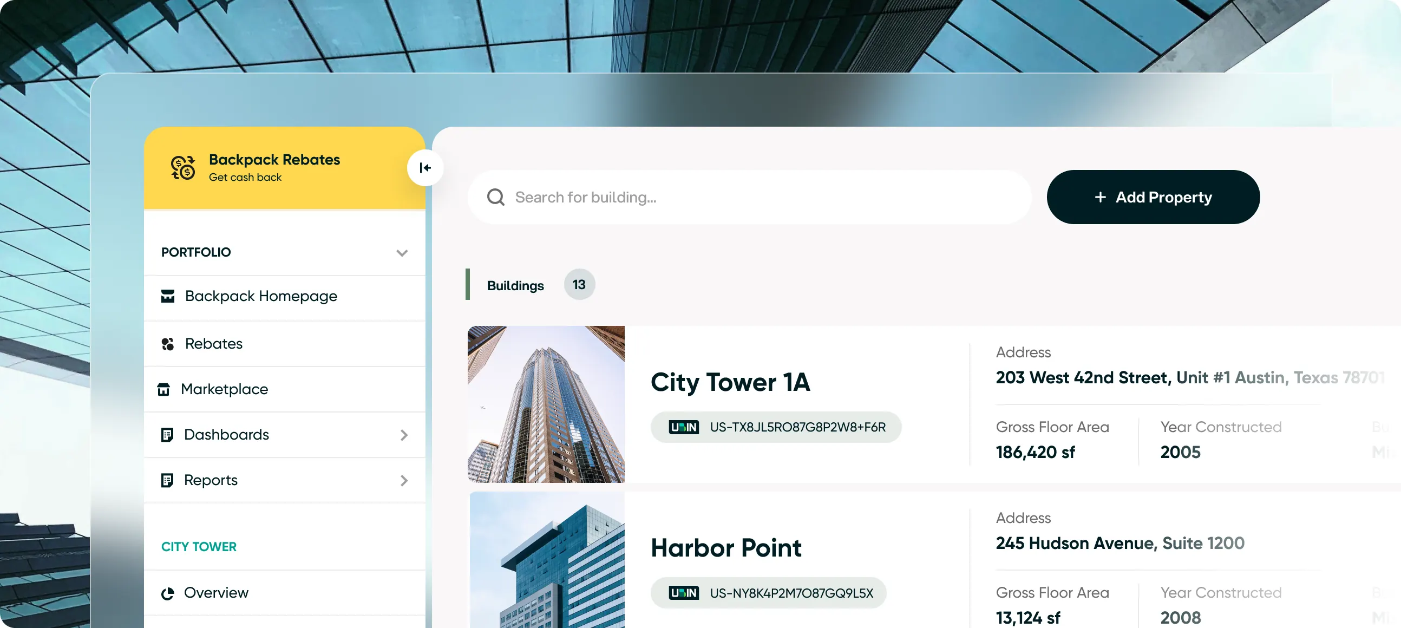Click the address 245 Hudson Avenue, Suite 1200
This screenshot has width=1401, height=628.
pos(1120,543)
